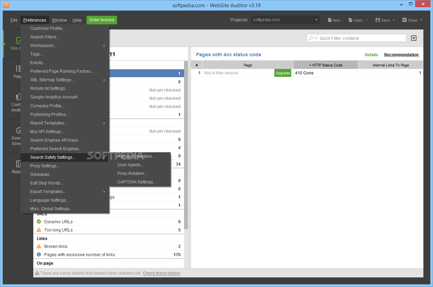The height and width of the screenshot is (287, 433).
Task: Sort by HTTP Status Code column header
Action: coord(326,65)
